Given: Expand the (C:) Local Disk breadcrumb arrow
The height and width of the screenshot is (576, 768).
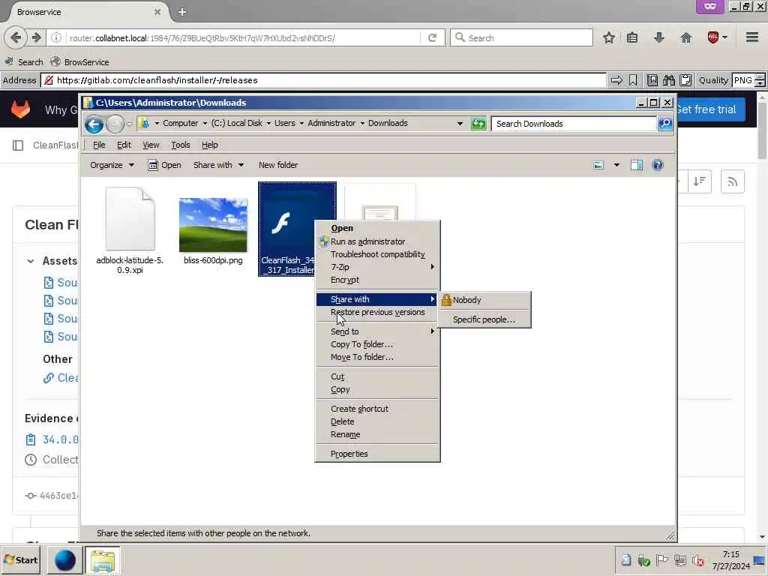Looking at the screenshot, I should click(x=268, y=124).
